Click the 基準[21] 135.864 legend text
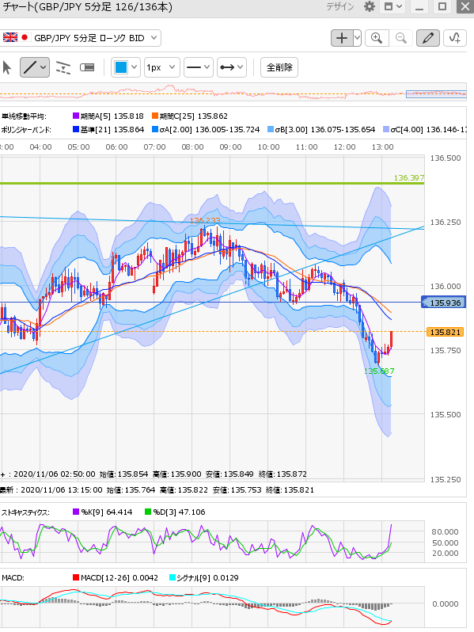Viewport: 474px width, 632px height. click(112, 130)
